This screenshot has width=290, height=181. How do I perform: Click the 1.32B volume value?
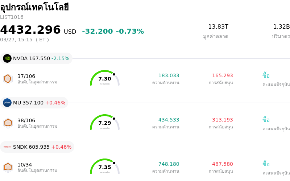click(281, 26)
